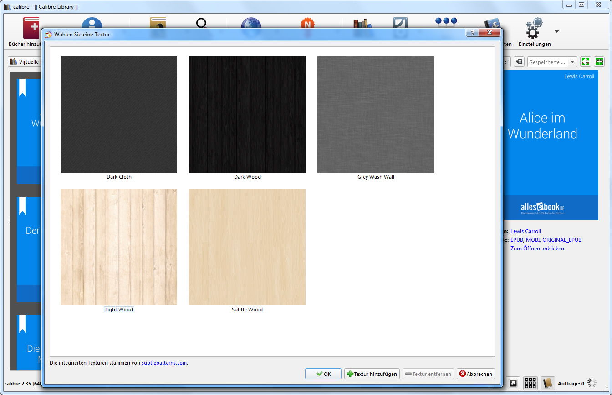Open the Gespeicherte searches dropdown
The image size is (612, 395).
coord(572,62)
